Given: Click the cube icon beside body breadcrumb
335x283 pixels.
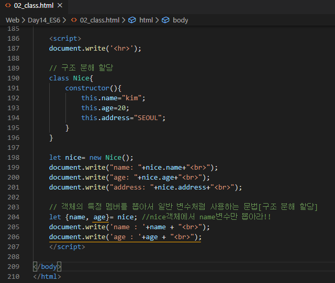Looking at the screenshot, I should 165,20.
